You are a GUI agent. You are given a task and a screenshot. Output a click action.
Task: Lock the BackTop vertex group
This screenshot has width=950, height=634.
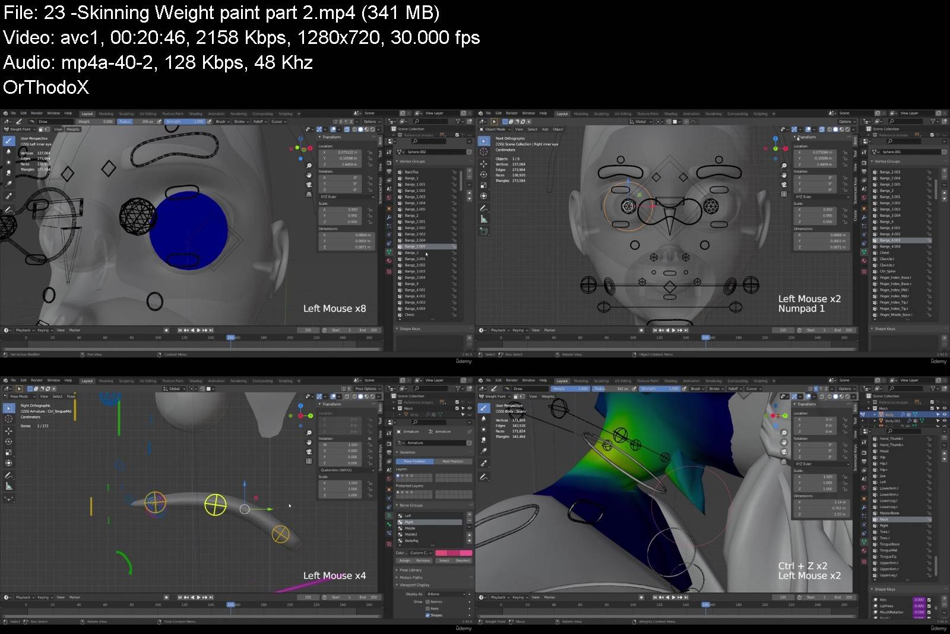coord(454,172)
